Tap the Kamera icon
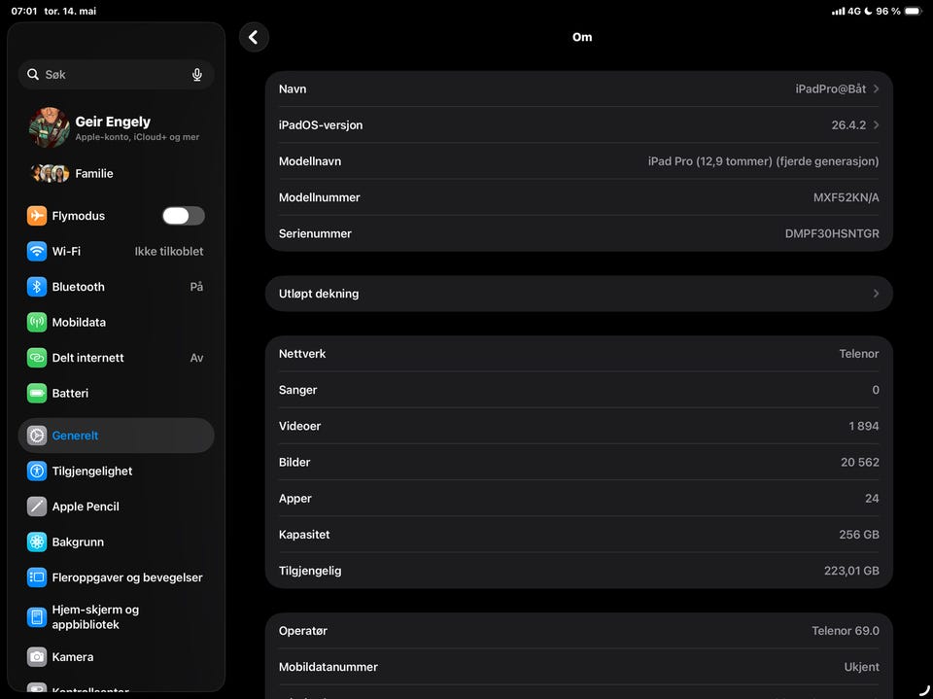Viewport: 933px width, 699px height. click(37, 657)
